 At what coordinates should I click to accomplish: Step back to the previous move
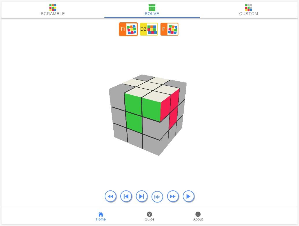pos(126,196)
